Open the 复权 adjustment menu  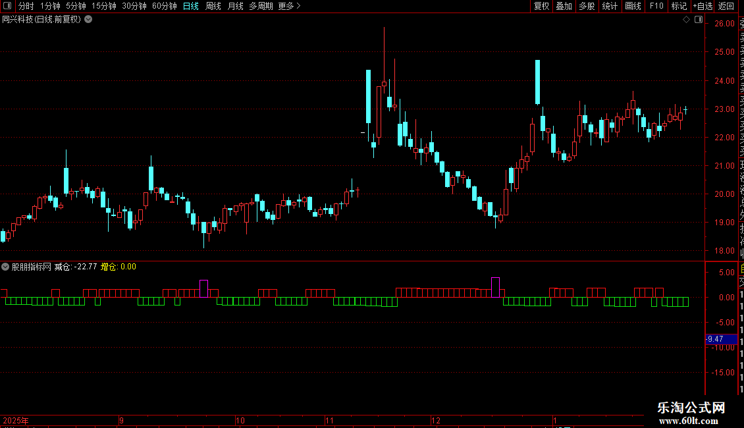point(541,6)
